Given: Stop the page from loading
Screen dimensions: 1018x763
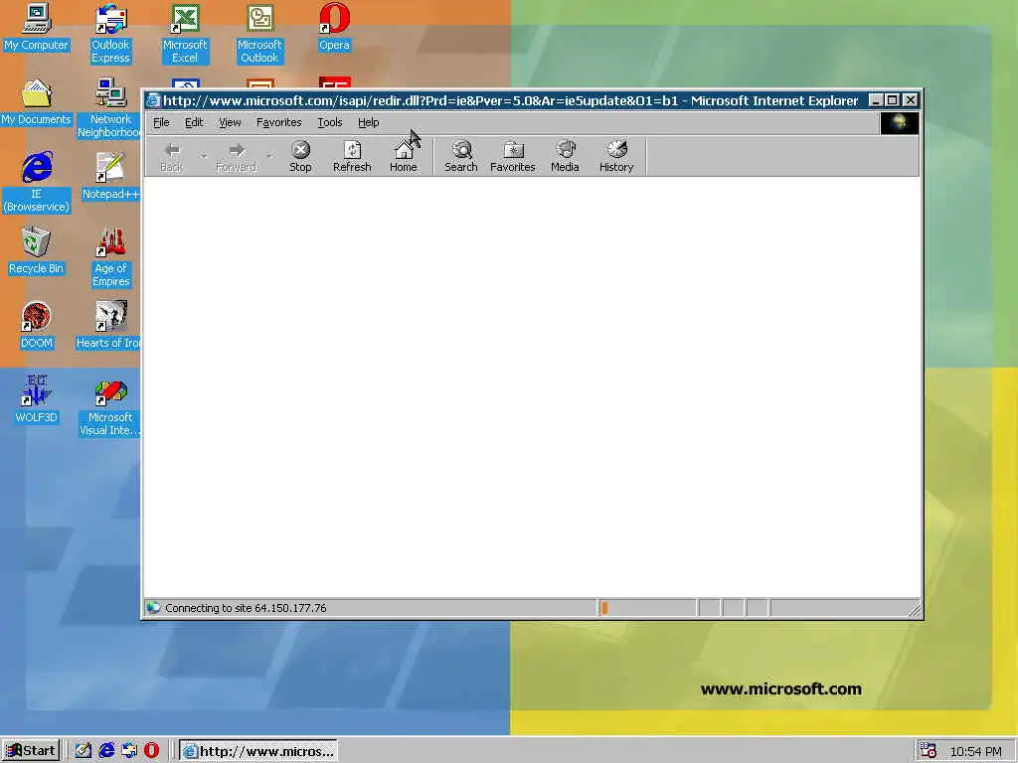Looking at the screenshot, I should 300,157.
